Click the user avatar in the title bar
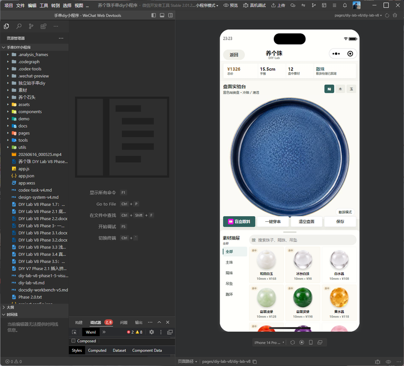The image size is (404, 366). point(357,6)
